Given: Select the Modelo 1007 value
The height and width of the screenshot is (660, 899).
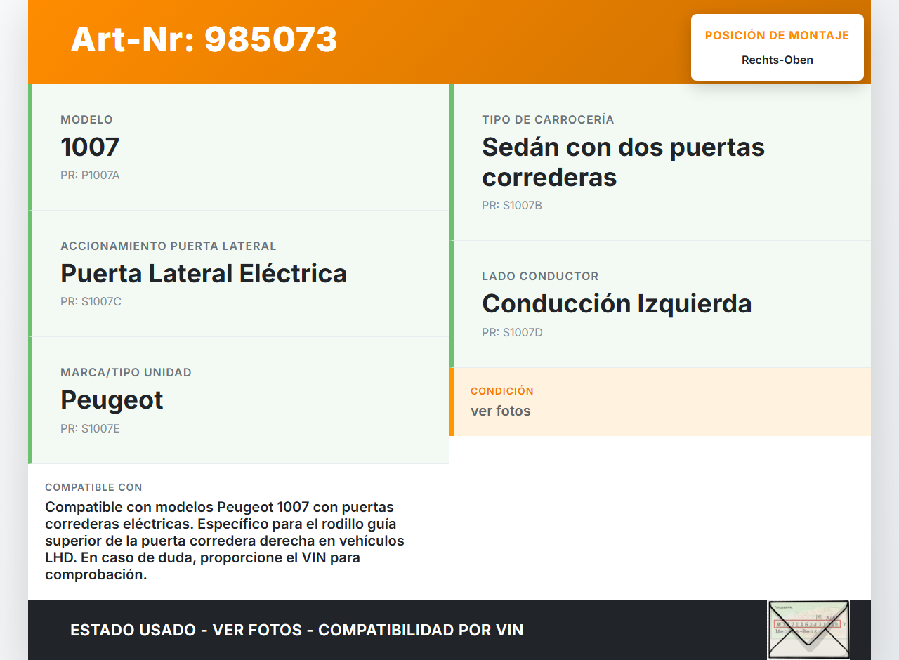Looking at the screenshot, I should pos(90,147).
